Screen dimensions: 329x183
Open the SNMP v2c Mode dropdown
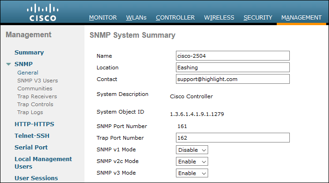(x=192, y=162)
